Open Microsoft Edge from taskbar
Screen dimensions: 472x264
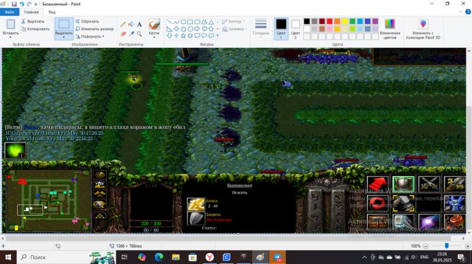(x=159, y=257)
